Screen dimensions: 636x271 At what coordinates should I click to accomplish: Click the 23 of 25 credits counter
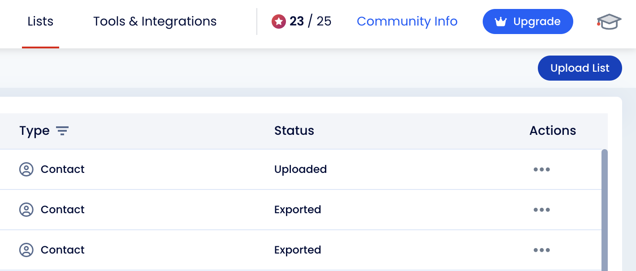(x=309, y=21)
